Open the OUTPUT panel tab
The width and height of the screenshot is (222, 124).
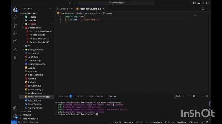80,96
